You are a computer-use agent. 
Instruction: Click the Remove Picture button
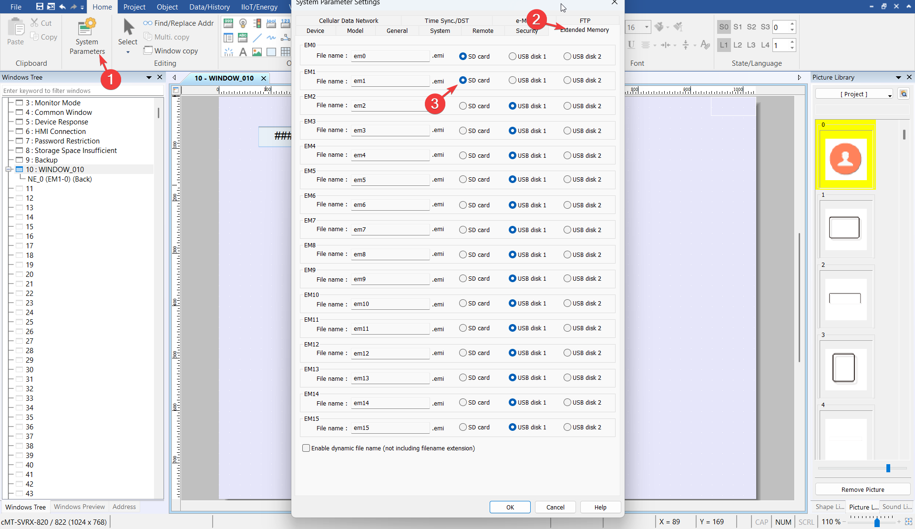[x=862, y=489]
